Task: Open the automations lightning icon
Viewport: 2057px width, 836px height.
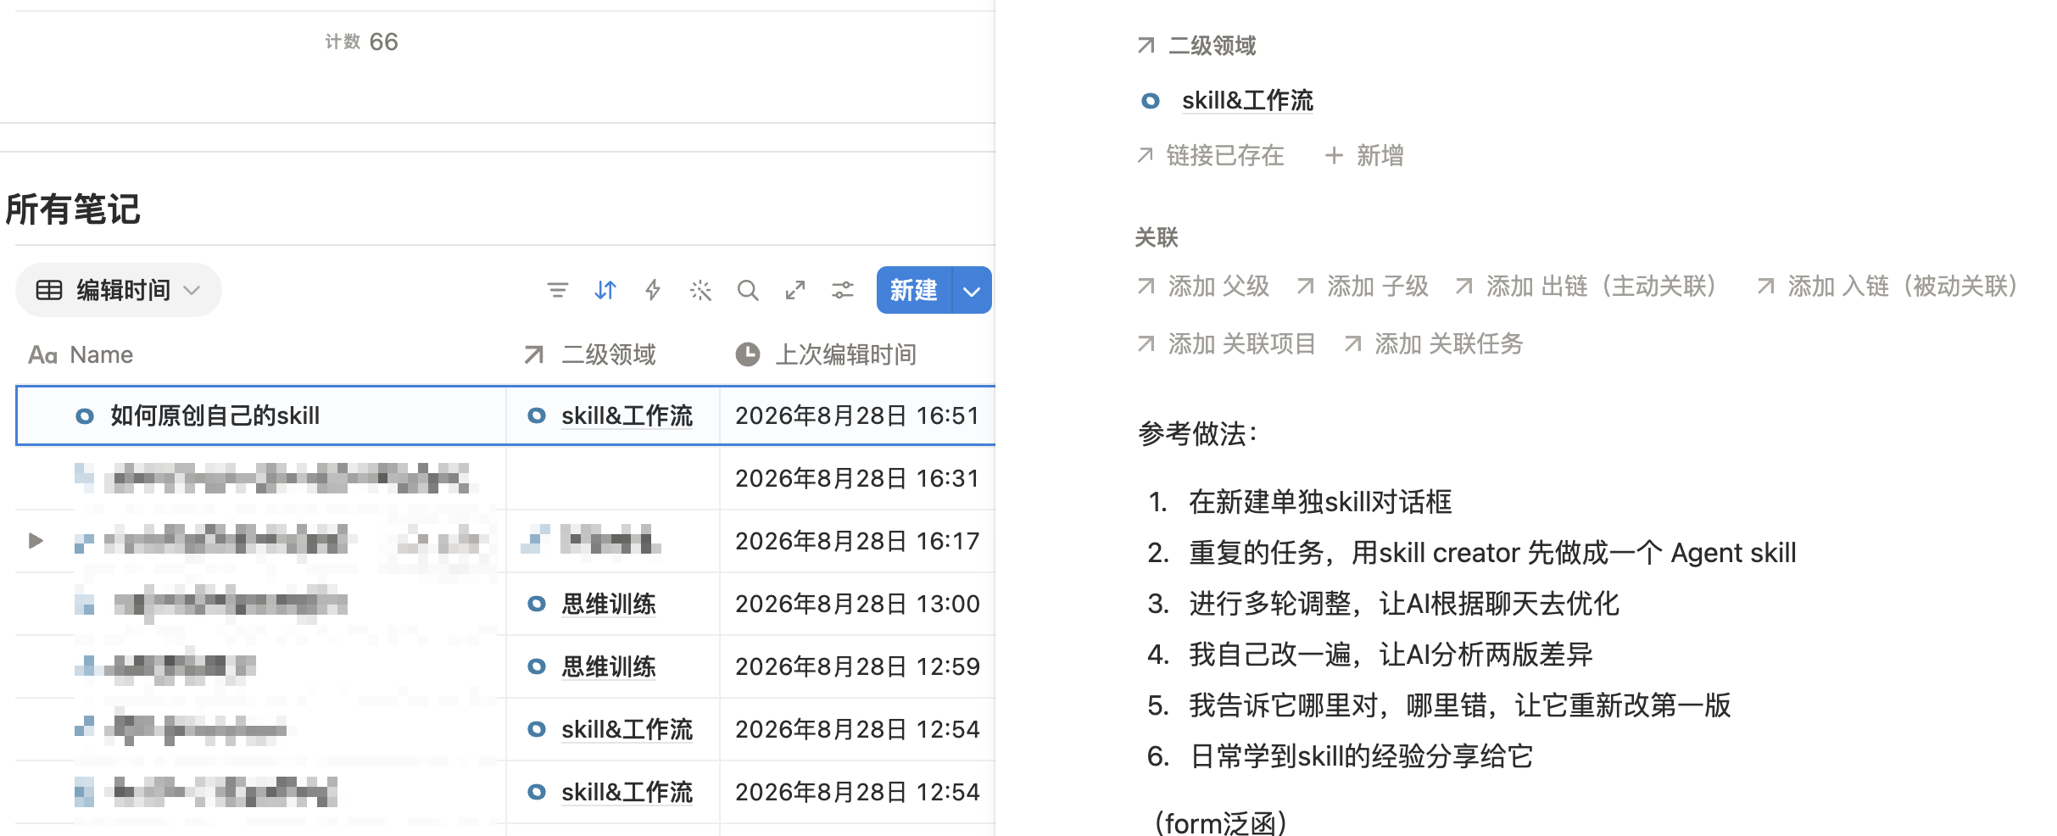Action: point(652,291)
